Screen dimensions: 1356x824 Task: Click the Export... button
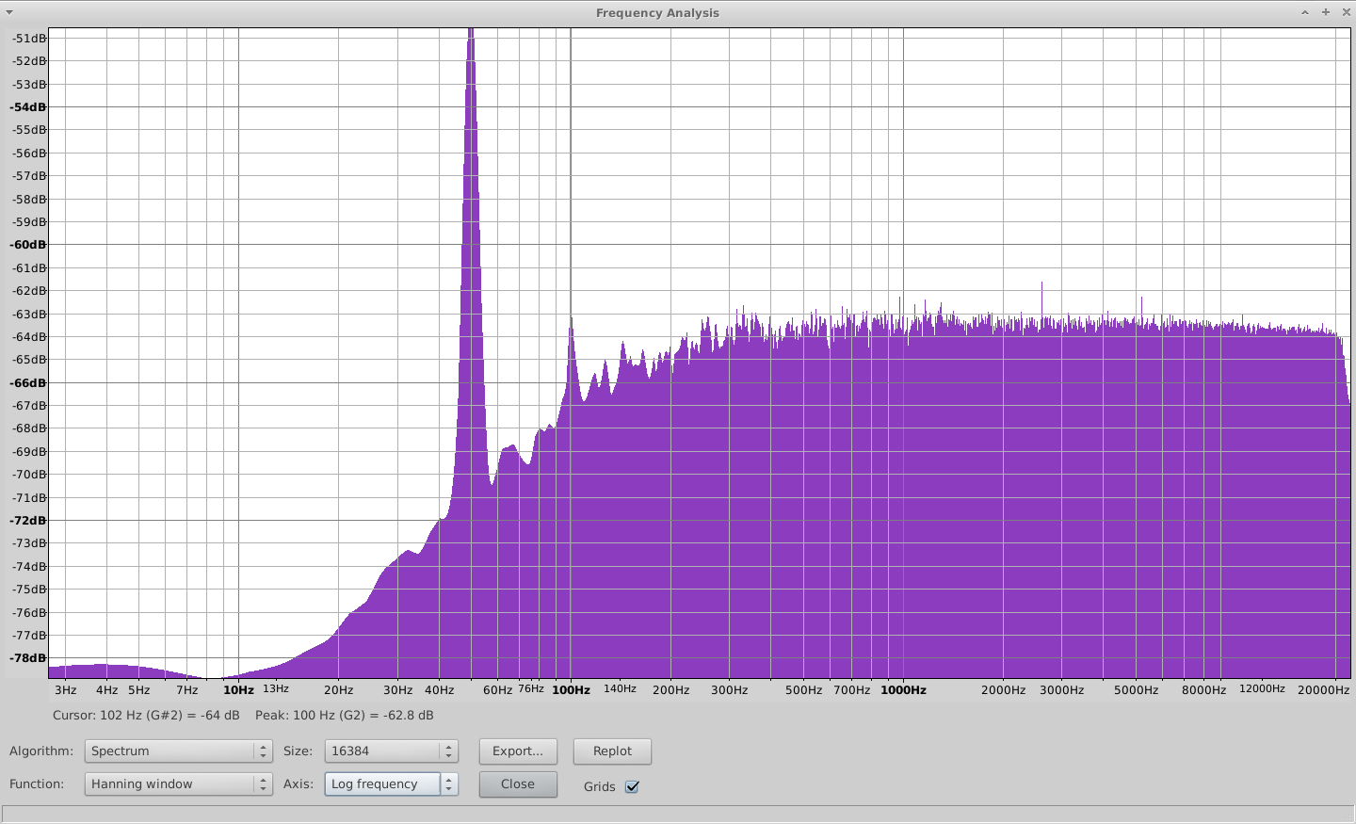[x=518, y=751]
